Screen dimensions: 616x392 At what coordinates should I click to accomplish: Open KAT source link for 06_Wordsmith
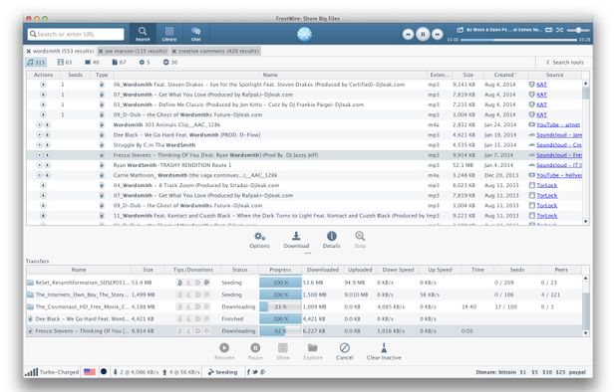click(x=541, y=85)
